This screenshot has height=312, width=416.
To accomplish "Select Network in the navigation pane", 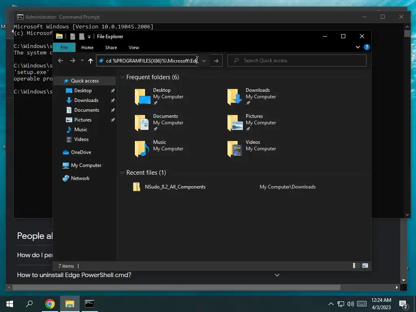I will coord(80,178).
